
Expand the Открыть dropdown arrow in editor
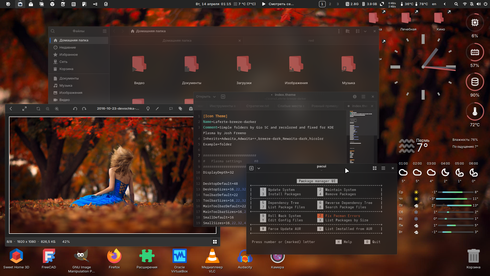pos(214,97)
